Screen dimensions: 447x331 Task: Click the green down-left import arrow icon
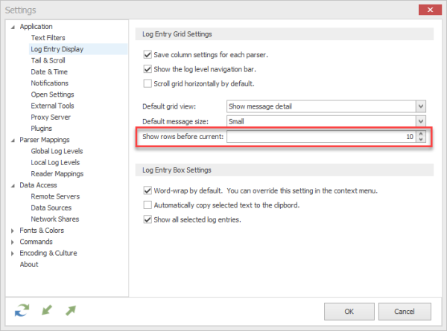point(47,310)
